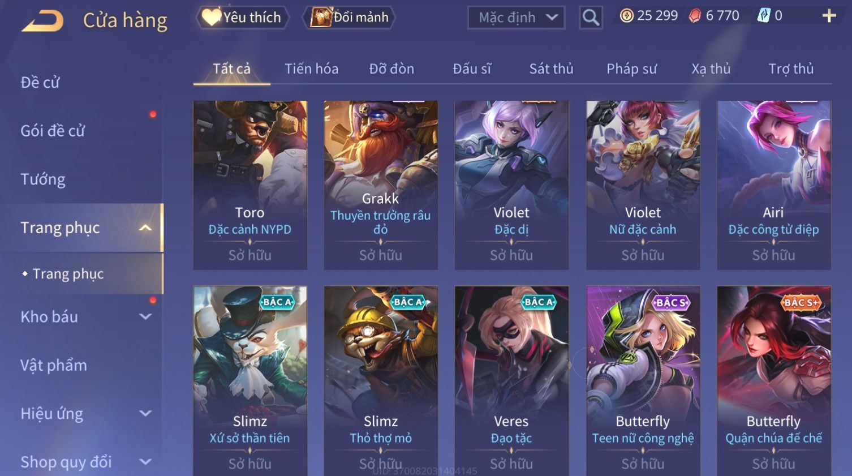Select Butterfly Quận chúa đế chế skin
The height and width of the screenshot is (476, 852).
774,381
